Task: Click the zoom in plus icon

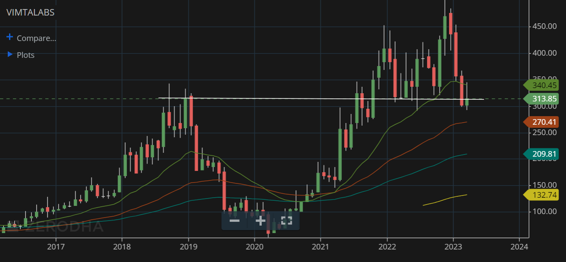Action: (x=260, y=221)
